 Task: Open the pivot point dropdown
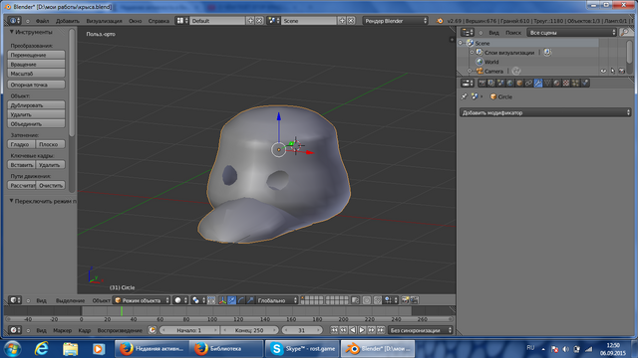coord(199,300)
